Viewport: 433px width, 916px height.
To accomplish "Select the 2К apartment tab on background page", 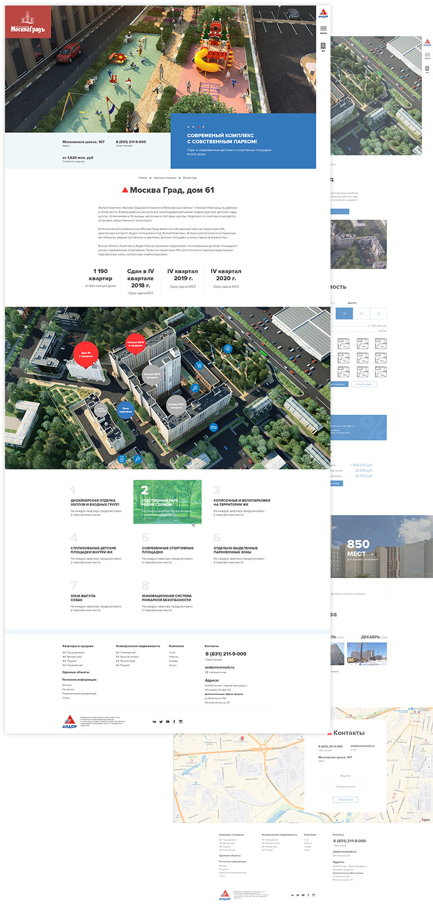I will [x=361, y=313].
